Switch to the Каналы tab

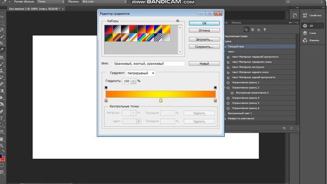click(236, 22)
